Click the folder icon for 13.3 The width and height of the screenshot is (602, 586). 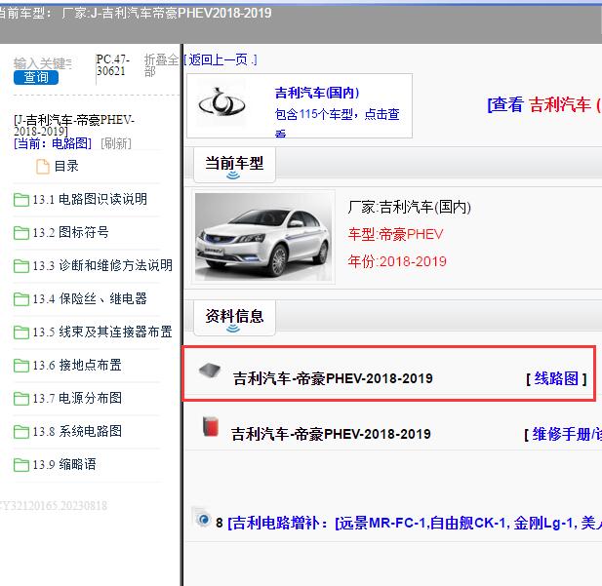click(x=21, y=265)
